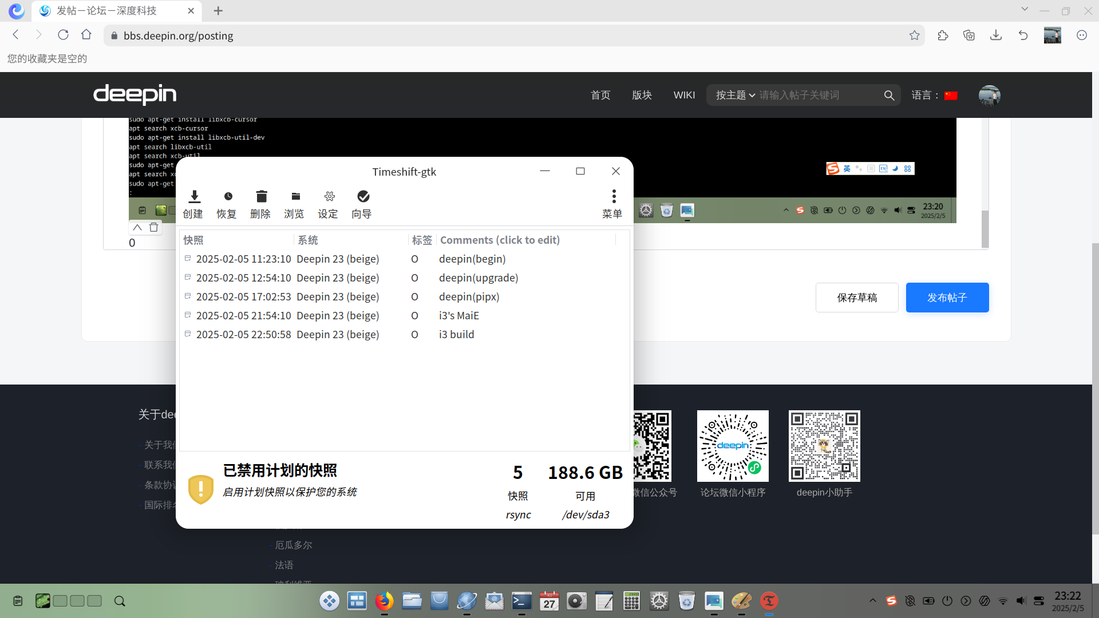Click the Restore snapshot icon

point(228,197)
